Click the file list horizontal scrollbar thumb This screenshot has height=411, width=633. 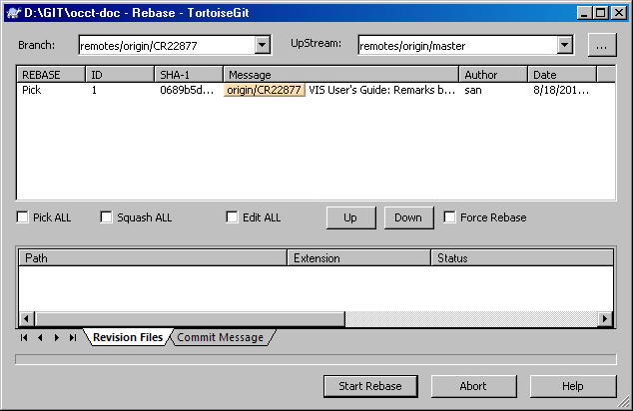click(x=190, y=318)
